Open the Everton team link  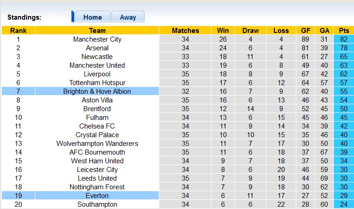[x=97, y=196]
